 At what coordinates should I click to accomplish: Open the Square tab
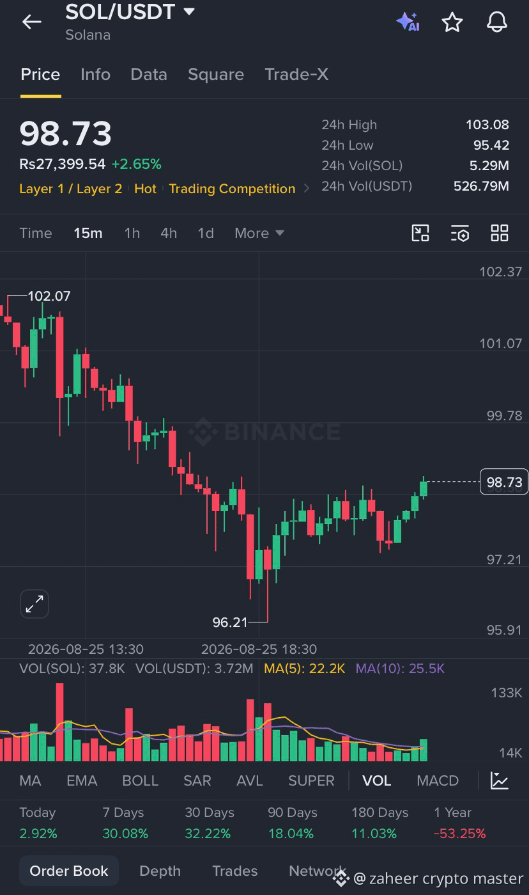click(216, 74)
